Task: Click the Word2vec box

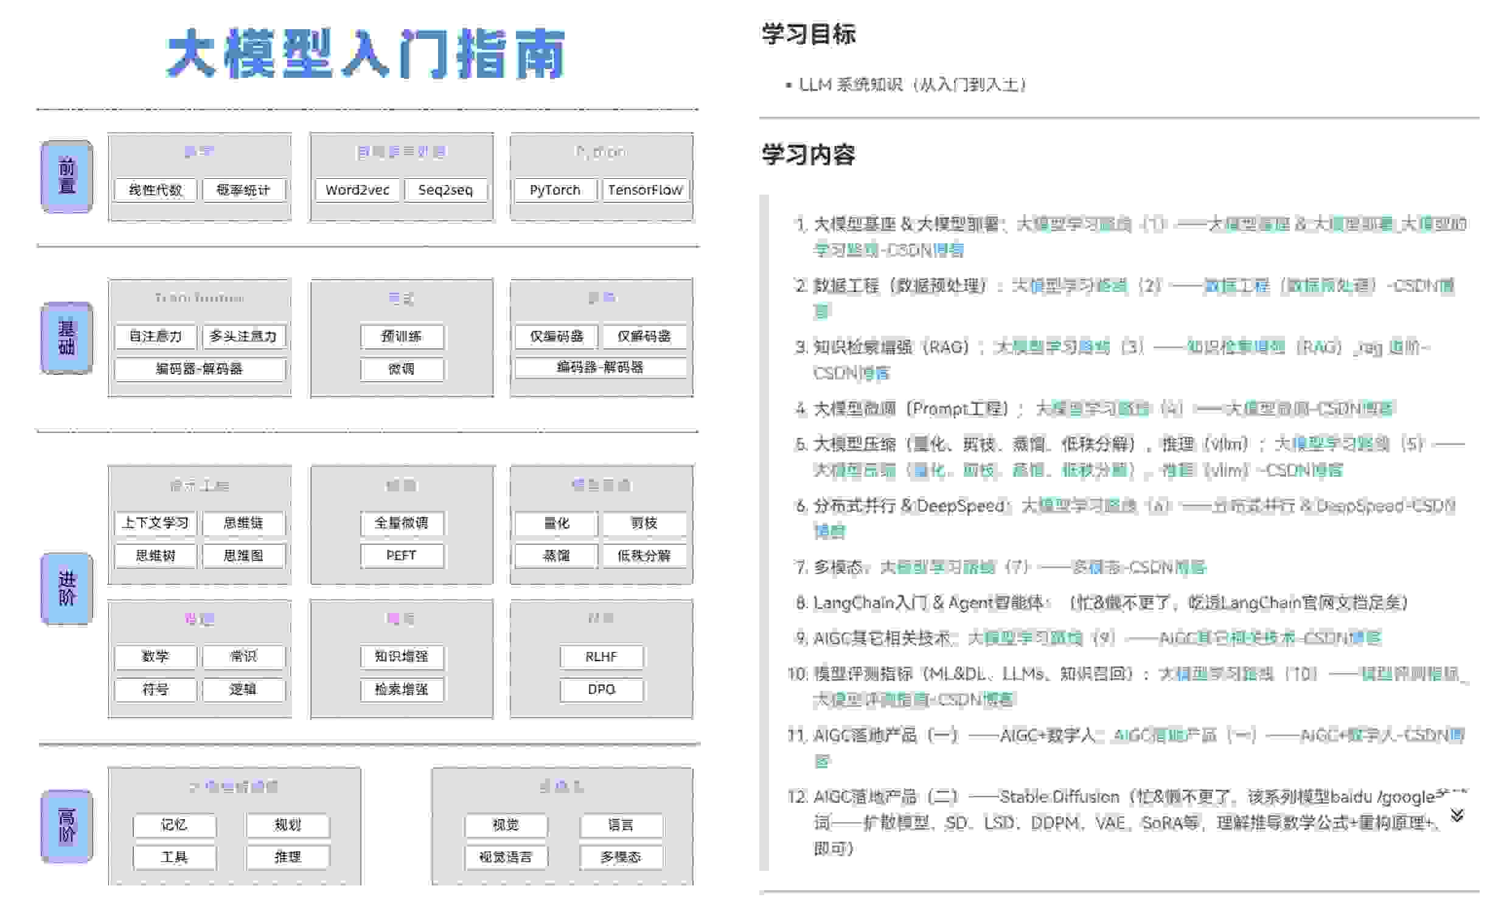Action: 357,190
